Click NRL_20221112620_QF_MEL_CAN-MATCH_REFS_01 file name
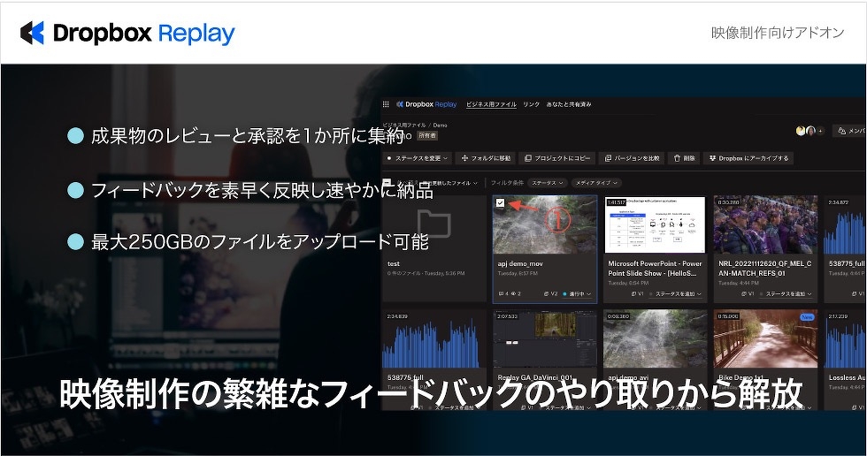This screenshot has width=867, height=456. coord(764,269)
